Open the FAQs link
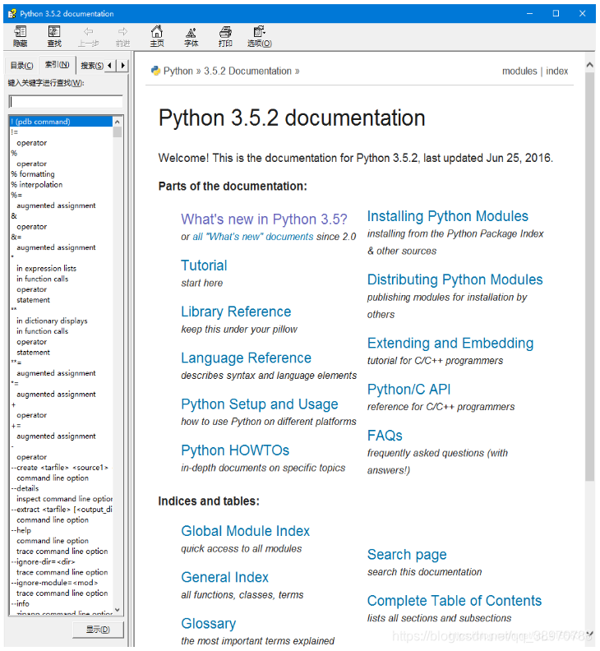600x651 pixels. [385, 435]
